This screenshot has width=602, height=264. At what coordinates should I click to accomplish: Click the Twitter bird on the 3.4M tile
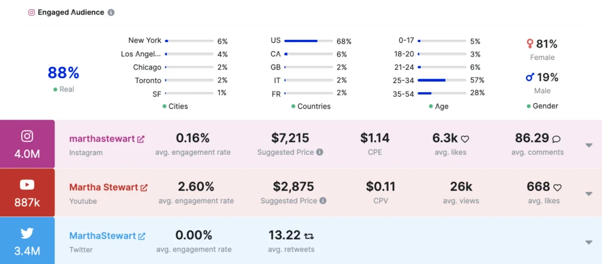(27, 233)
